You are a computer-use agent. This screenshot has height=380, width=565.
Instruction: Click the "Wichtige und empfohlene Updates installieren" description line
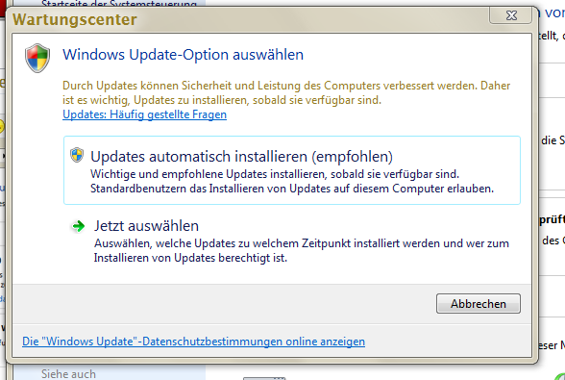[275, 174]
